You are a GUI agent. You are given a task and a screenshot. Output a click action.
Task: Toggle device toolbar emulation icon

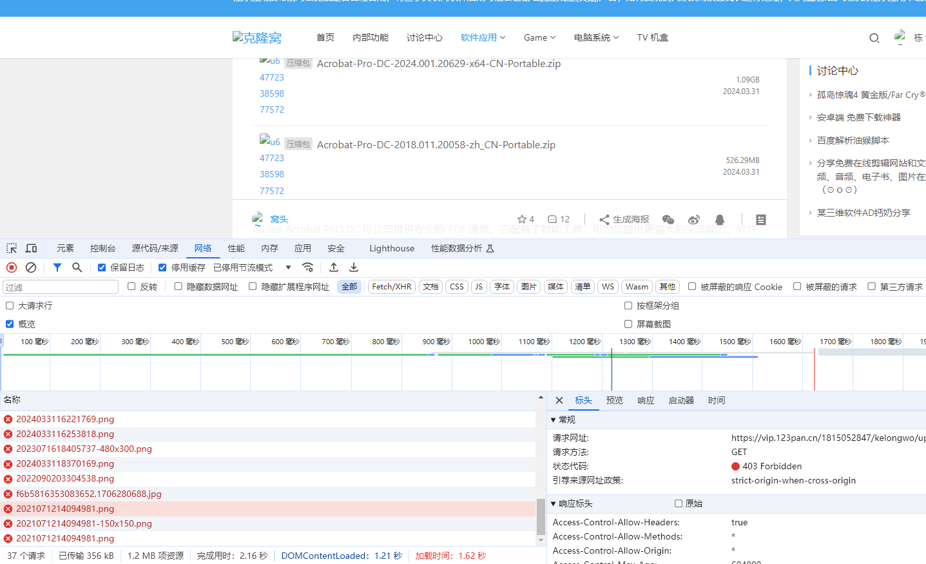31,248
